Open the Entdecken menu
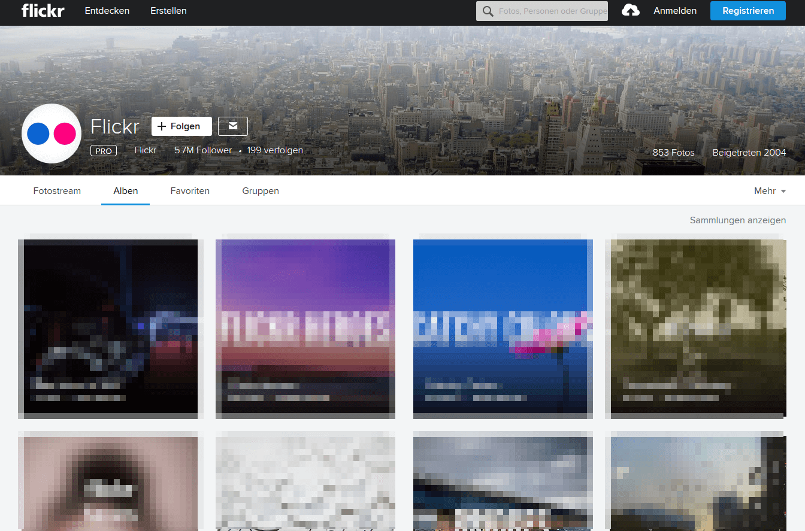 tap(107, 11)
